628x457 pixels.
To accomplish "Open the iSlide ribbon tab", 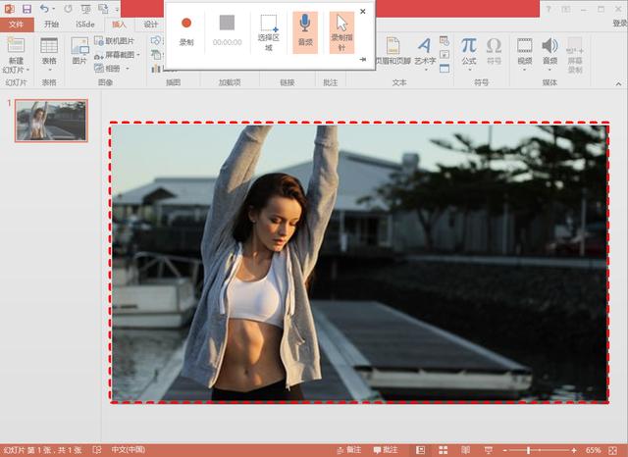I will tap(85, 24).
